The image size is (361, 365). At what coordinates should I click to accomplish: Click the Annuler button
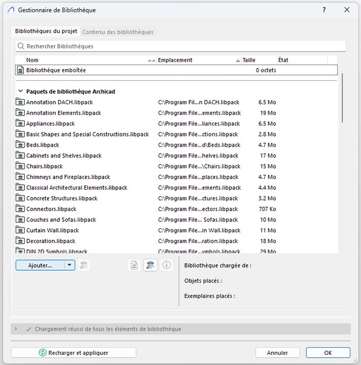pyautogui.click(x=277, y=353)
